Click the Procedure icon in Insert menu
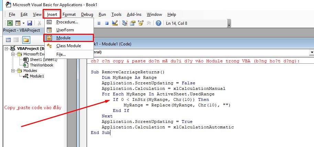The width and height of the screenshot is (314, 147). [49, 22]
